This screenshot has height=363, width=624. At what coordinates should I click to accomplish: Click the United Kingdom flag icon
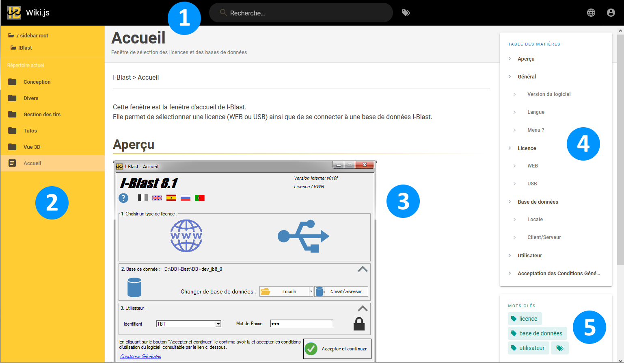(x=157, y=198)
